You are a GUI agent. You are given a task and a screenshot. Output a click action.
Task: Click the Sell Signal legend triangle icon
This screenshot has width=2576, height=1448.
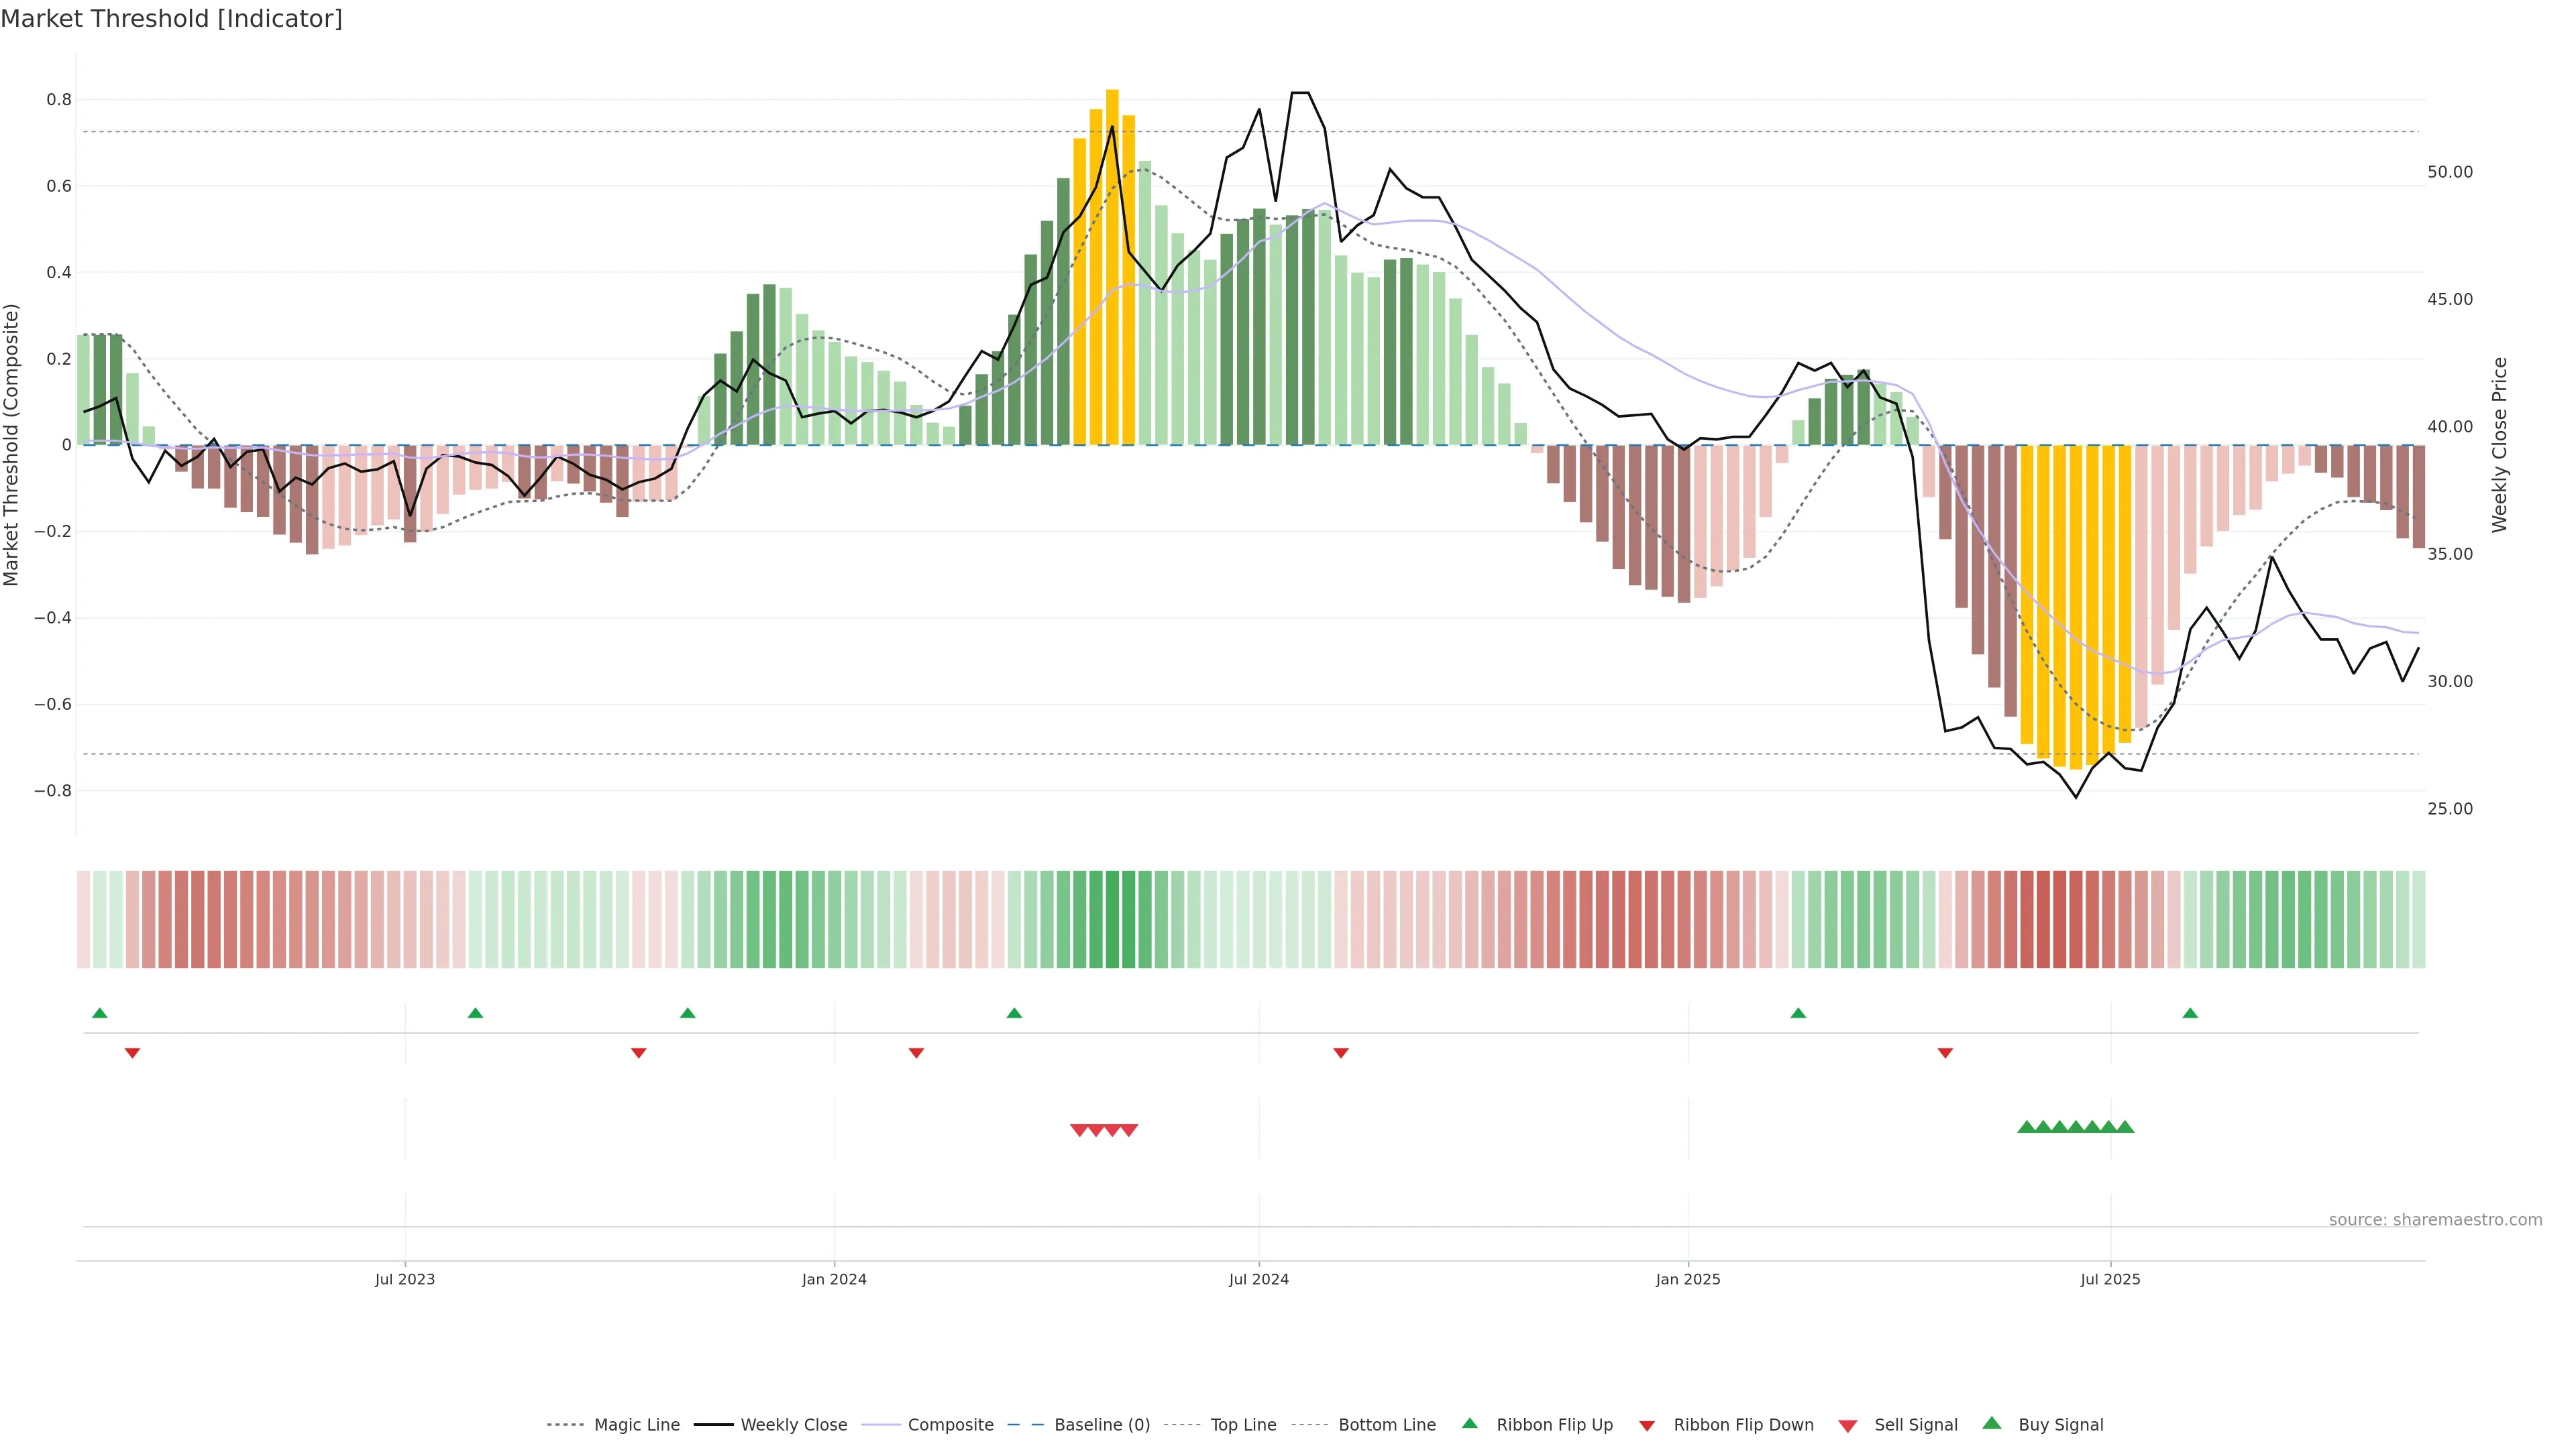pyautogui.click(x=1848, y=1426)
